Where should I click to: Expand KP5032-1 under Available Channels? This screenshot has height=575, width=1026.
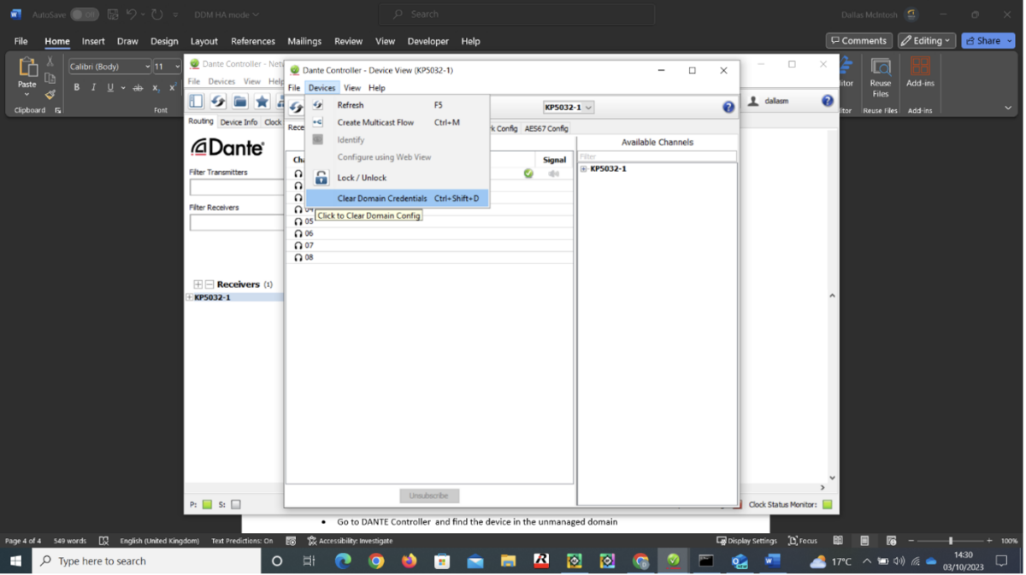(x=585, y=168)
